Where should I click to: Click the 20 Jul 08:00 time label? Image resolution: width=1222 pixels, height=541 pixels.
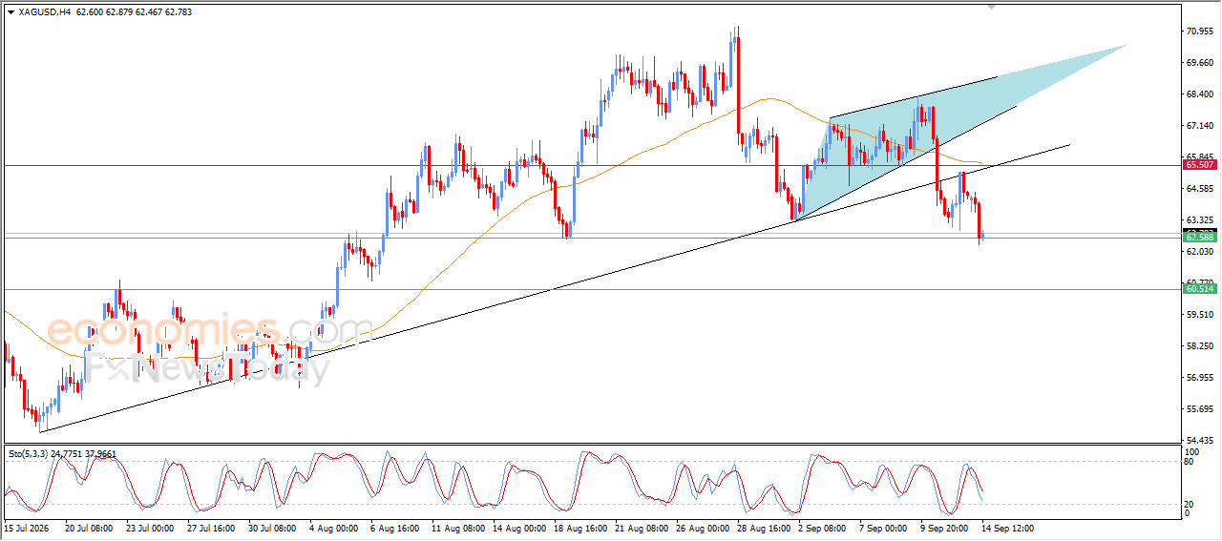pyautogui.click(x=88, y=528)
